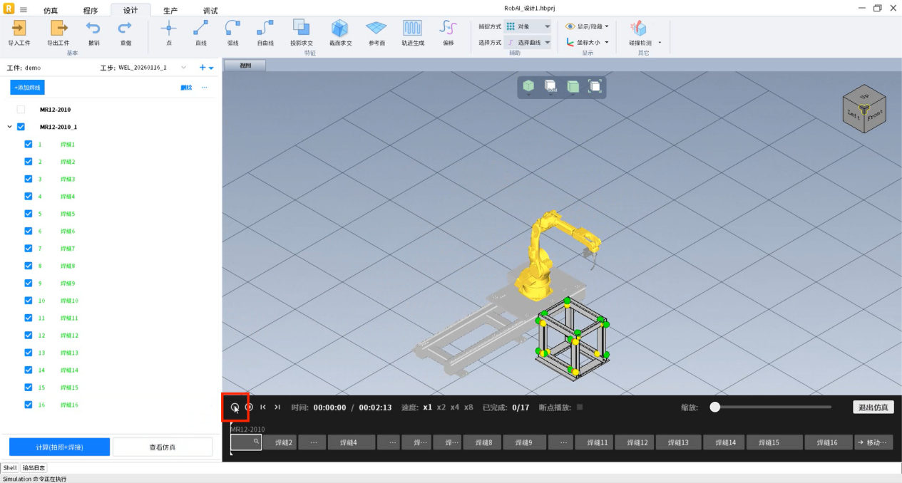Image resolution: width=902 pixels, height=483 pixels.
Task: Select the 直线 line tool
Action: [200, 28]
